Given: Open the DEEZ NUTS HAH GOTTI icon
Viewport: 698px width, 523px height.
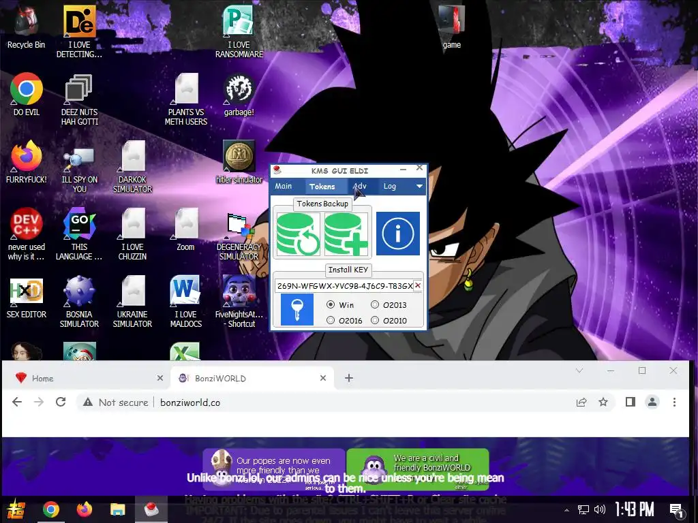Looking at the screenshot, I should (79, 99).
